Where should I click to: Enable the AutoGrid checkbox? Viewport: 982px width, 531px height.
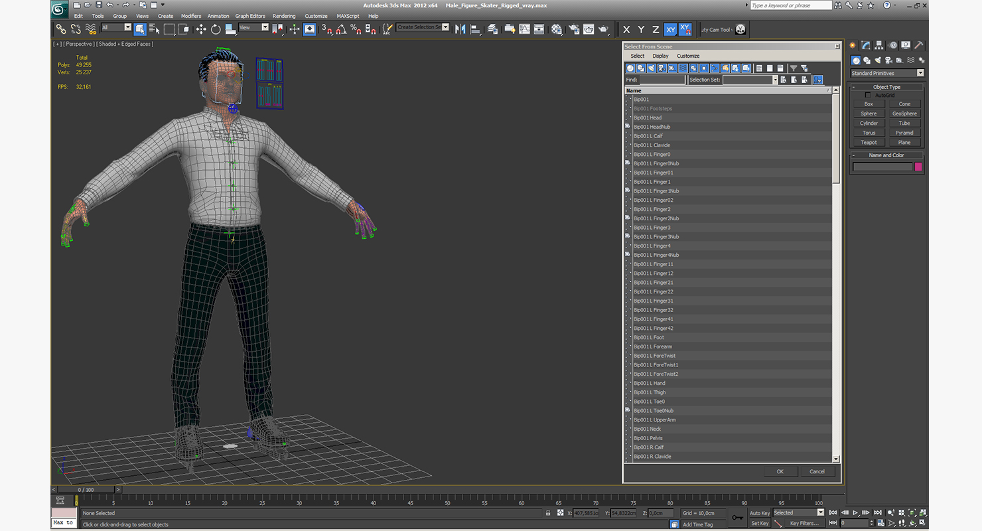pos(868,96)
